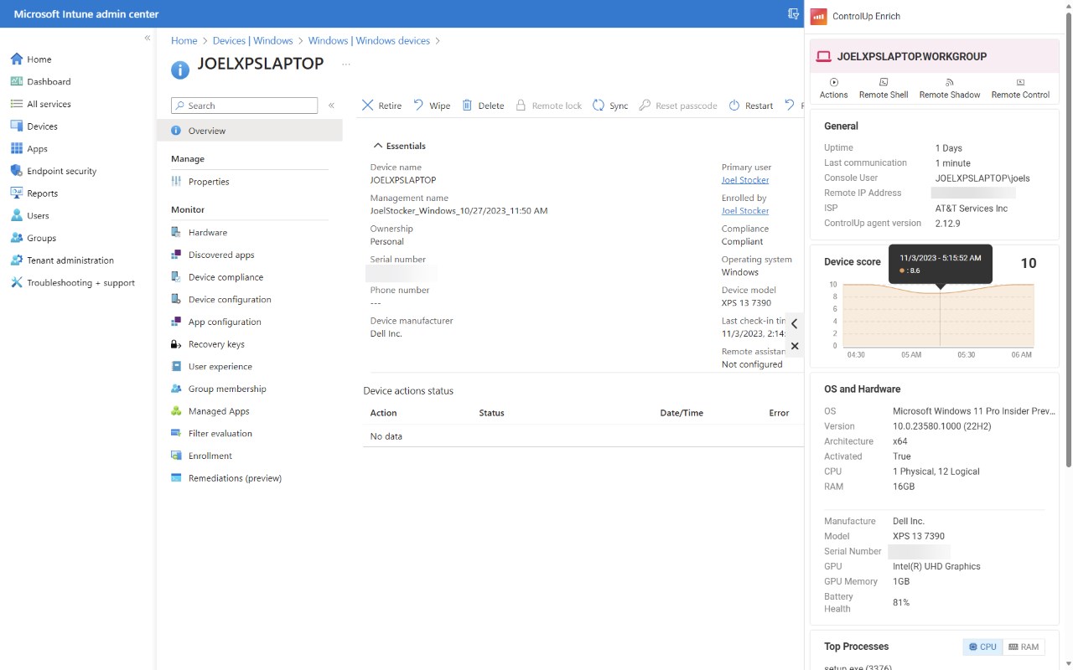Image resolution: width=1073 pixels, height=670 pixels.
Task: Launch Remote Shadow
Action: point(950,88)
